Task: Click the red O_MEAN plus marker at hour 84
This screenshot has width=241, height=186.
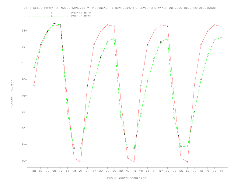Action: 221,26
